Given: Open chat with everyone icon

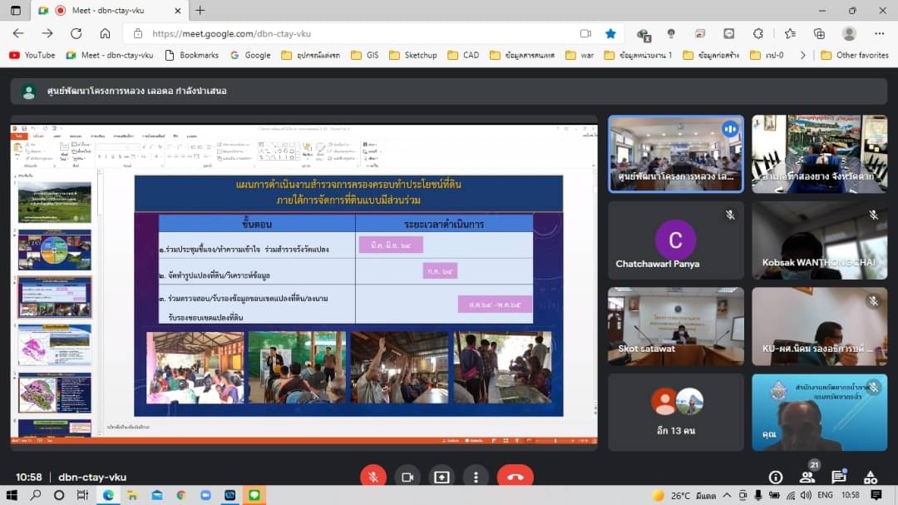Looking at the screenshot, I should [x=838, y=477].
